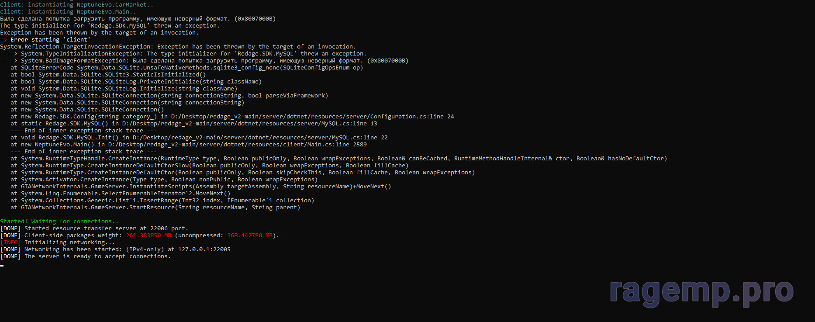This screenshot has height=322, width=815.
Task: Click the red [INFO] tag
Action: click(10, 242)
